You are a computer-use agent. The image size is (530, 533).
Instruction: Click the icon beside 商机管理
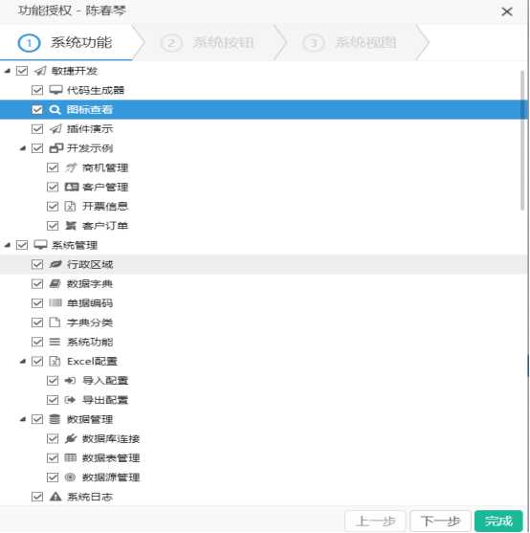point(72,167)
